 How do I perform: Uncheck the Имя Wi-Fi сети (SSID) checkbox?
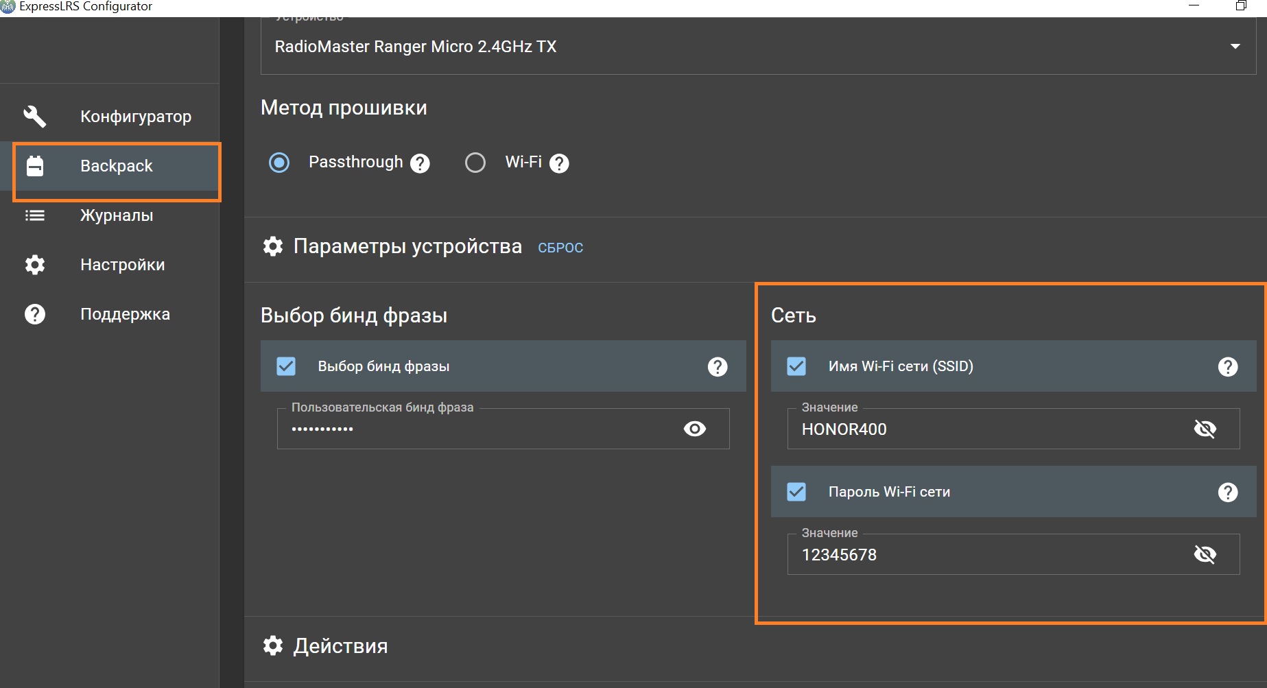[x=796, y=366]
